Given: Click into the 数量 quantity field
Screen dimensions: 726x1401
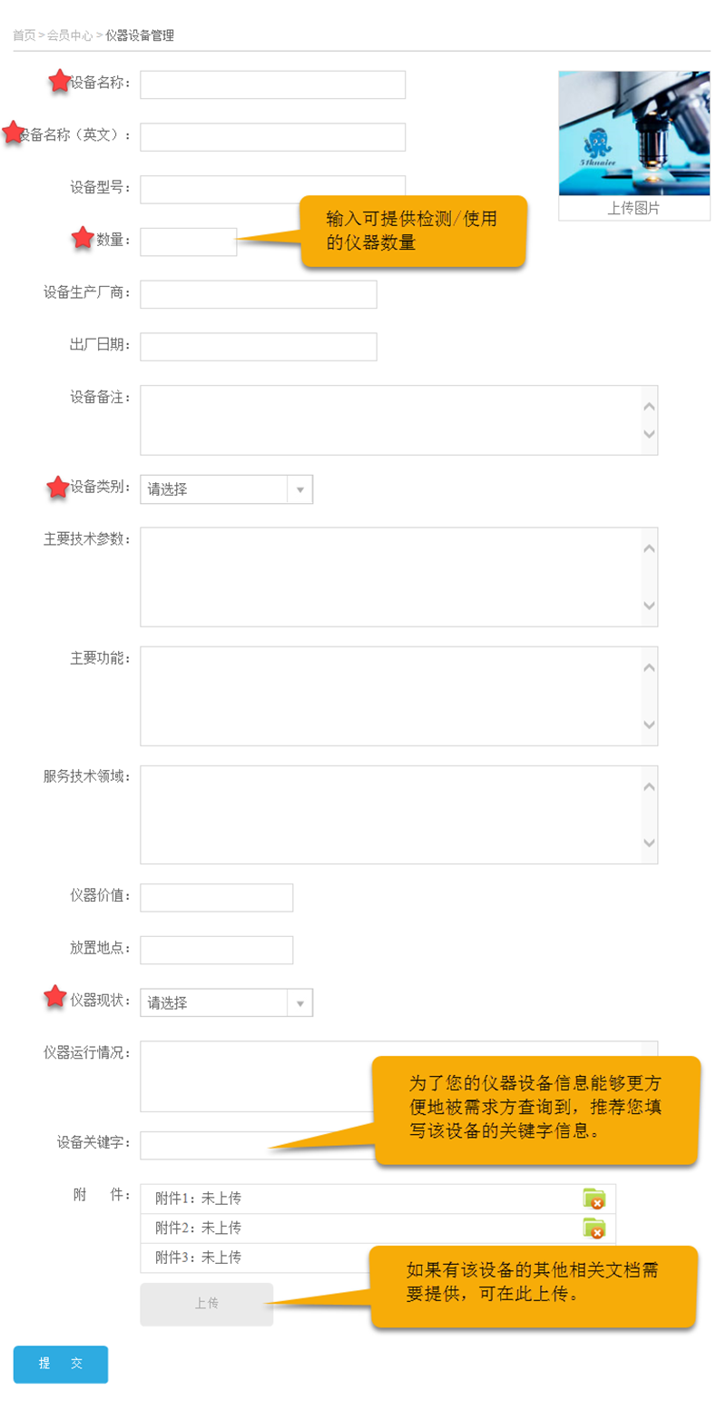Looking at the screenshot, I should point(188,242).
